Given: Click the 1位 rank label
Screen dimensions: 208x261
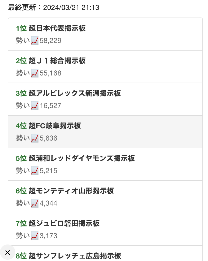Looking at the screenshot, I should tap(21, 28).
